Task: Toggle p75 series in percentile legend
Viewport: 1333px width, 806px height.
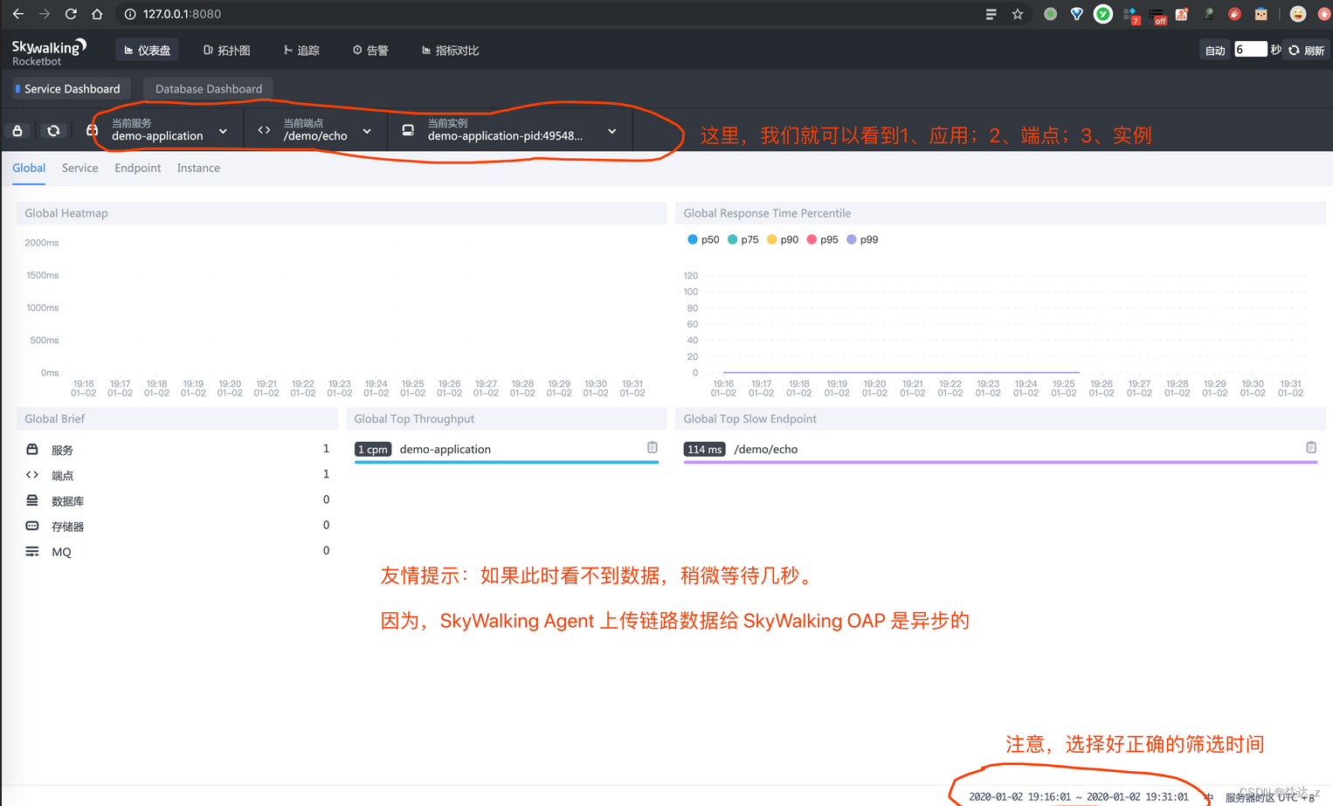Action: tap(742, 239)
